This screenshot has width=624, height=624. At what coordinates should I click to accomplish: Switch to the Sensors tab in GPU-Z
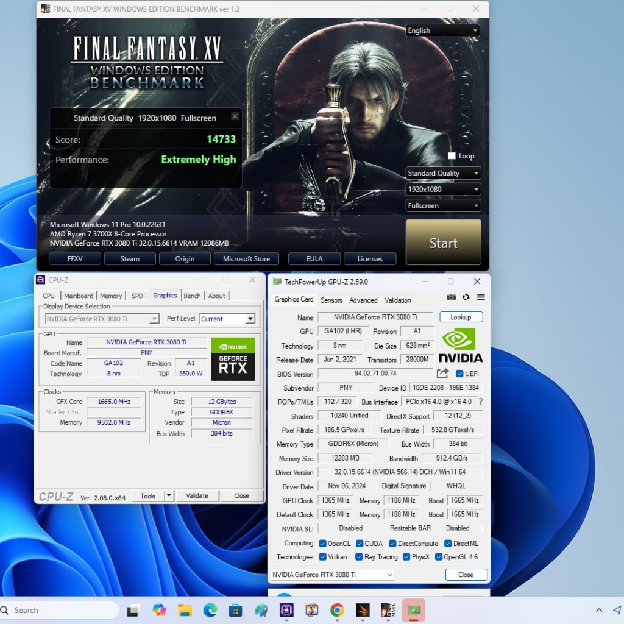click(x=331, y=300)
